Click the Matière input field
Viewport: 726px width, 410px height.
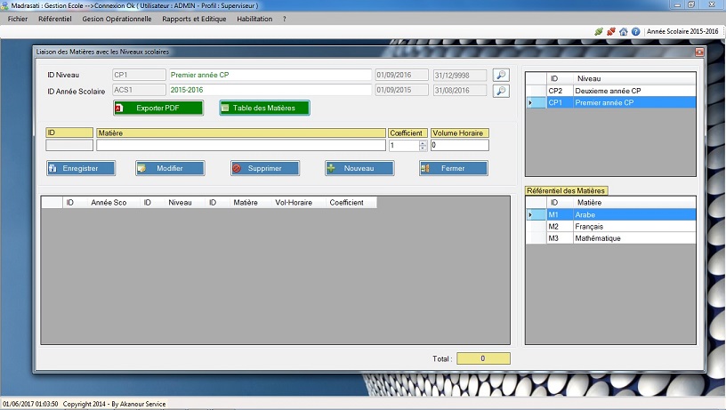[241, 145]
